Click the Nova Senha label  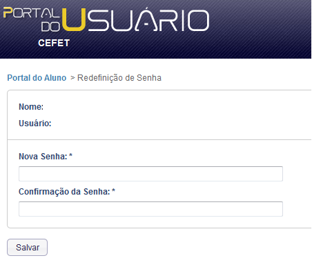pyautogui.click(x=43, y=157)
